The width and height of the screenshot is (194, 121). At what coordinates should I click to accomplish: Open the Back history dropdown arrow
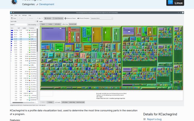tap(25, 18)
